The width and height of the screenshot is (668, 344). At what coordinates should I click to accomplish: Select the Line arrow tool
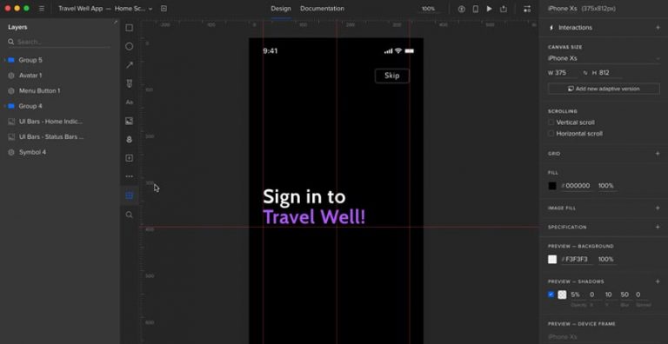129,65
